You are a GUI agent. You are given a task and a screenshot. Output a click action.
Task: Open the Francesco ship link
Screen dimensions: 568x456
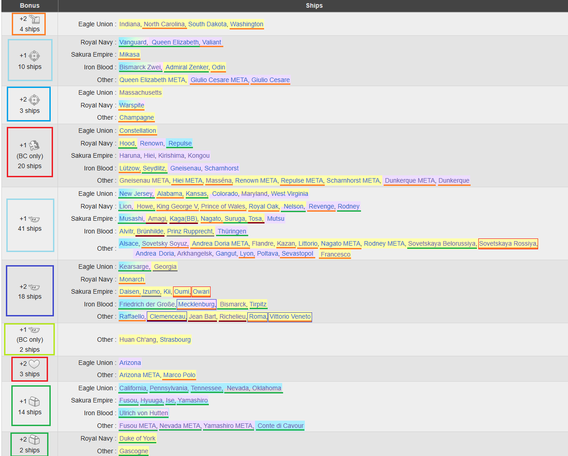tap(336, 254)
